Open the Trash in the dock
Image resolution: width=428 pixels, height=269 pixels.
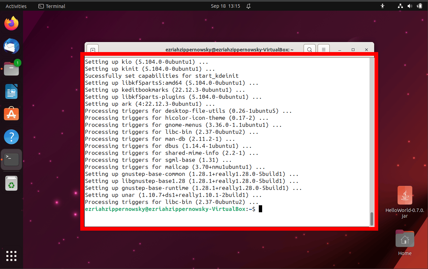pos(11,183)
